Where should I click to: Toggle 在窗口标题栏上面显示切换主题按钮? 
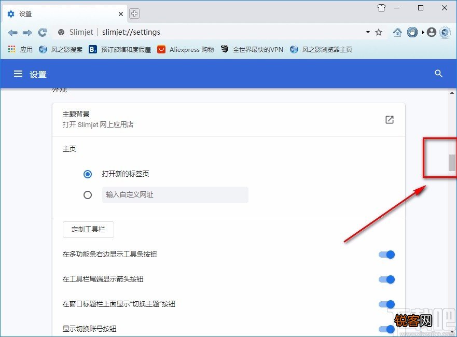pyautogui.click(x=386, y=304)
